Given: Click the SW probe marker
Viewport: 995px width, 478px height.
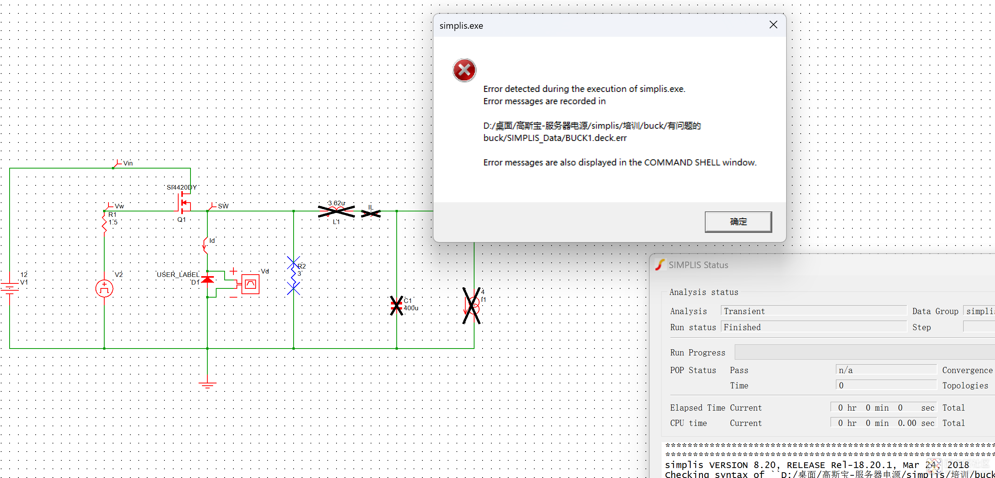Looking at the screenshot, I should pos(212,206).
